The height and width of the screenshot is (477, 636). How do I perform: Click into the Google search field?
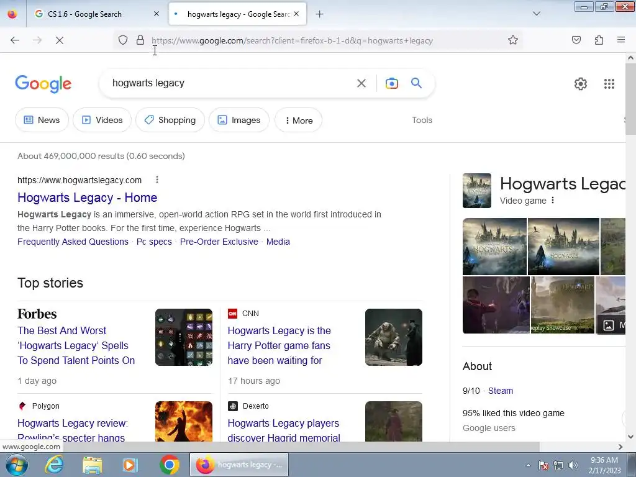(x=229, y=83)
